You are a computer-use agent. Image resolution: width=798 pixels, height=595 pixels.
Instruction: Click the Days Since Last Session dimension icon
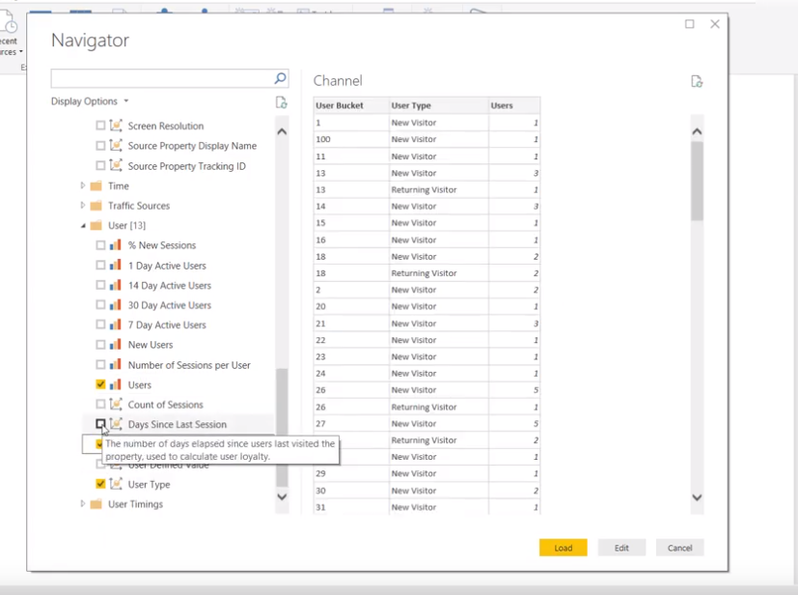pyautogui.click(x=116, y=424)
